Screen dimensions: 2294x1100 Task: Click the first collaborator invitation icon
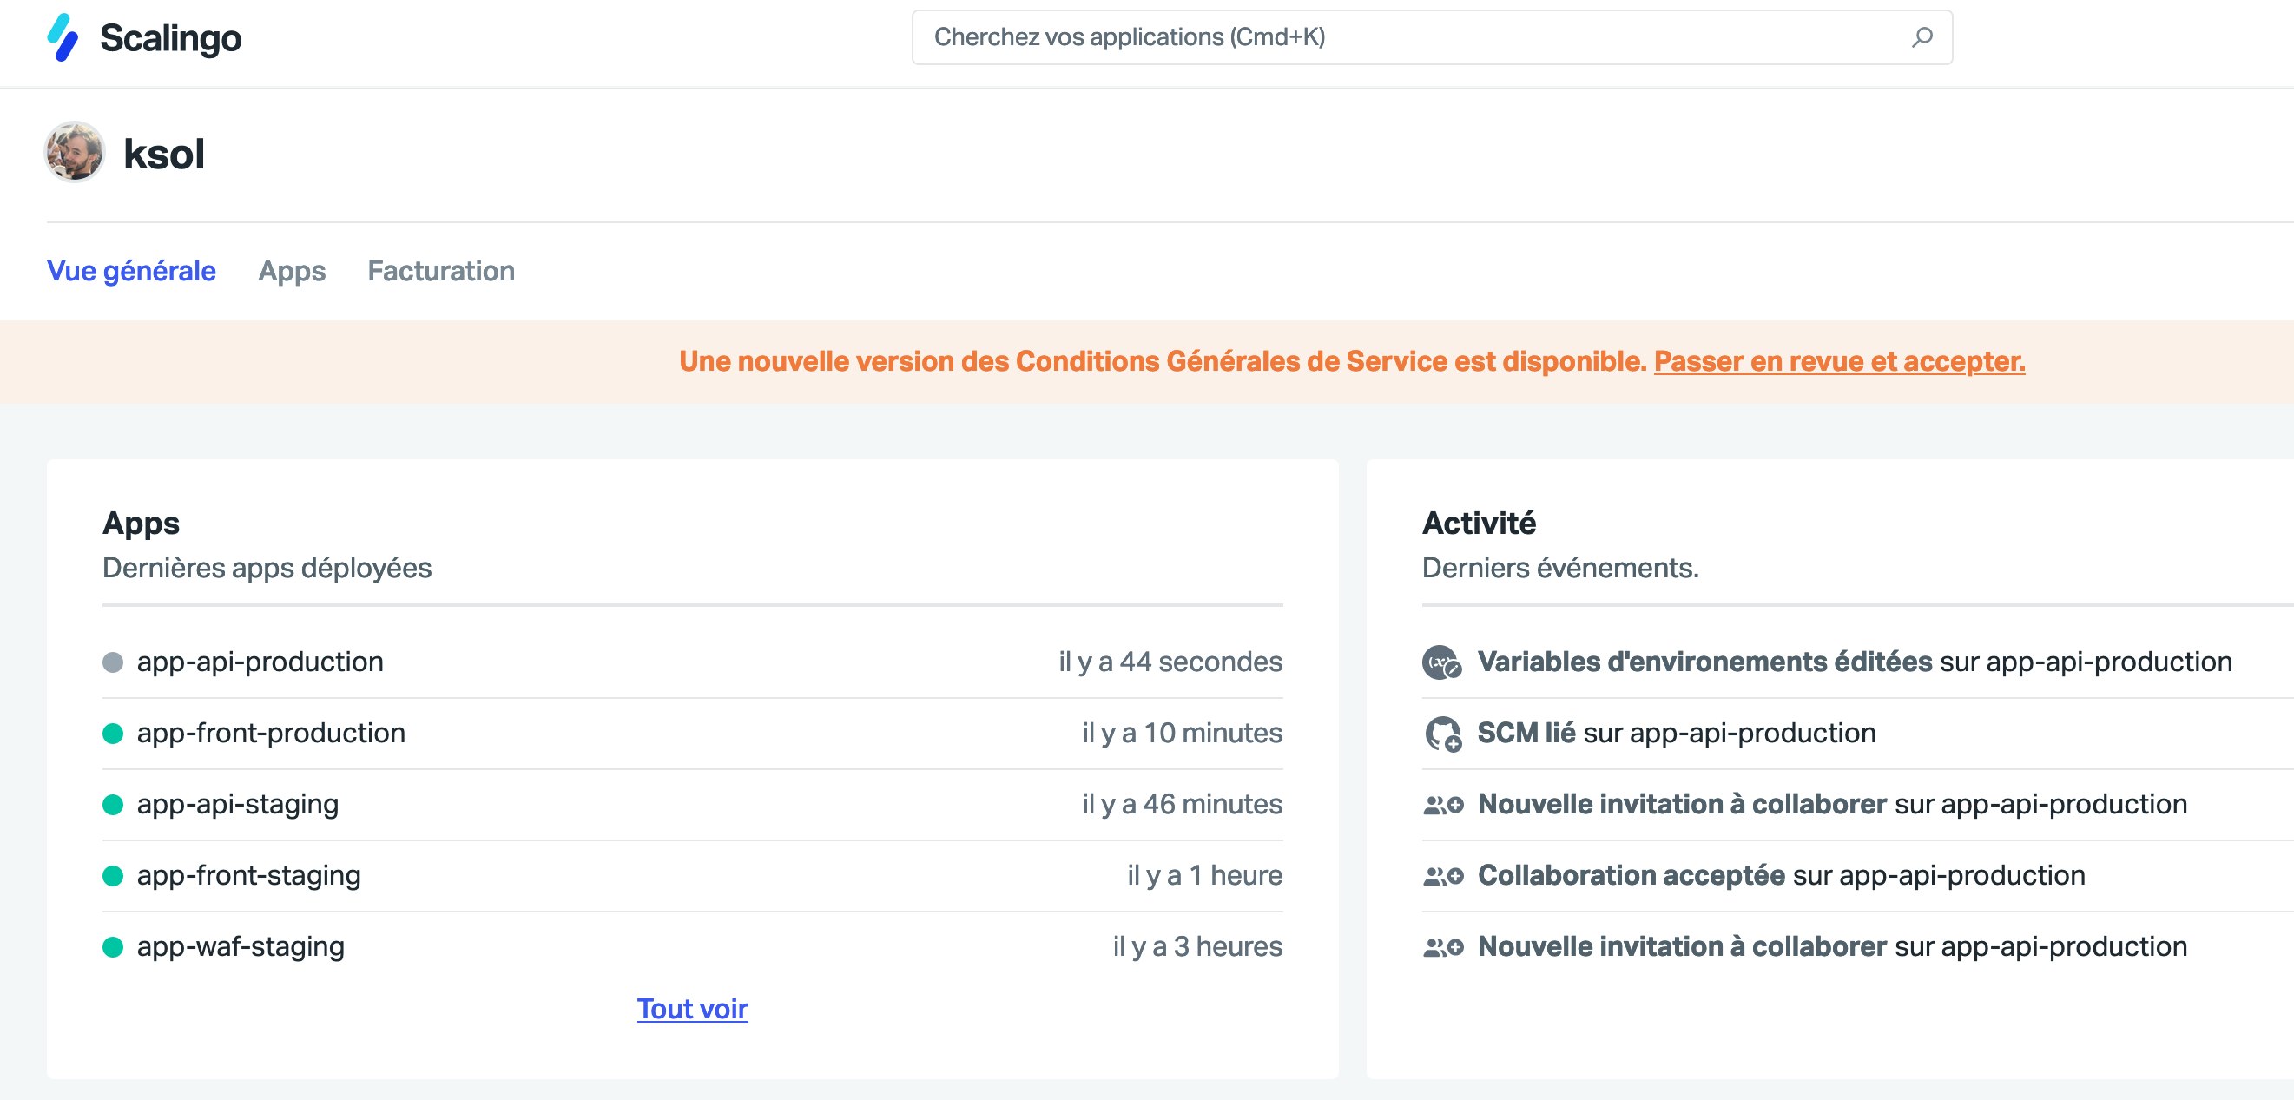pos(1443,805)
